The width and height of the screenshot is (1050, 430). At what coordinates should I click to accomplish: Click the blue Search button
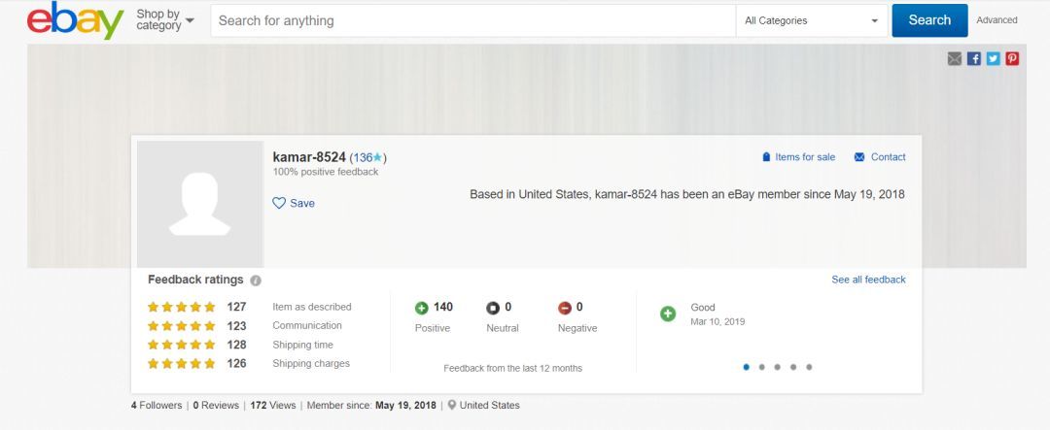pos(929,20)
